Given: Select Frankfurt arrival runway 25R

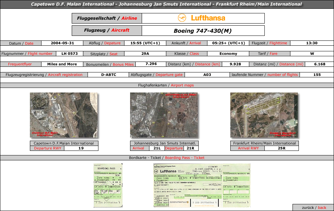Looking at the screenshot, I should (281, 148).
